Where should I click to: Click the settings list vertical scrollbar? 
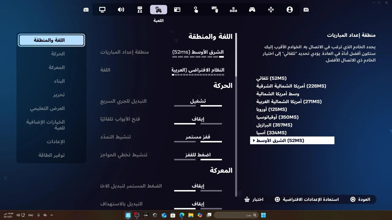click(x=236, y=115)
